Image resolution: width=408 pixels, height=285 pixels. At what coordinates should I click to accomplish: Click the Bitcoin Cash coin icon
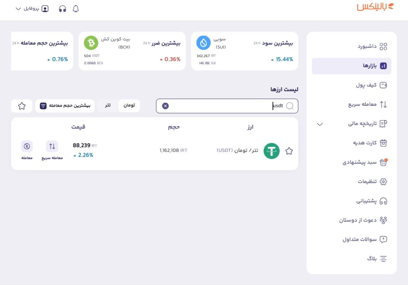[91, 43]
